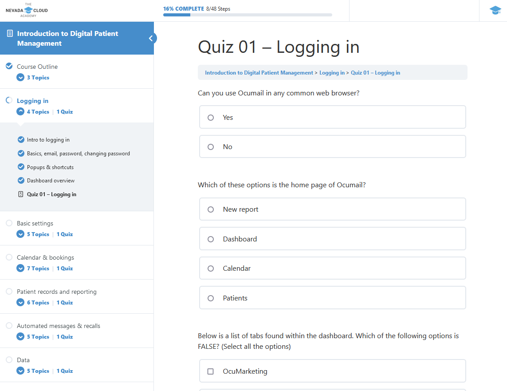Click Quiz 01 – Logging in breadcrumb

(375, 73)
